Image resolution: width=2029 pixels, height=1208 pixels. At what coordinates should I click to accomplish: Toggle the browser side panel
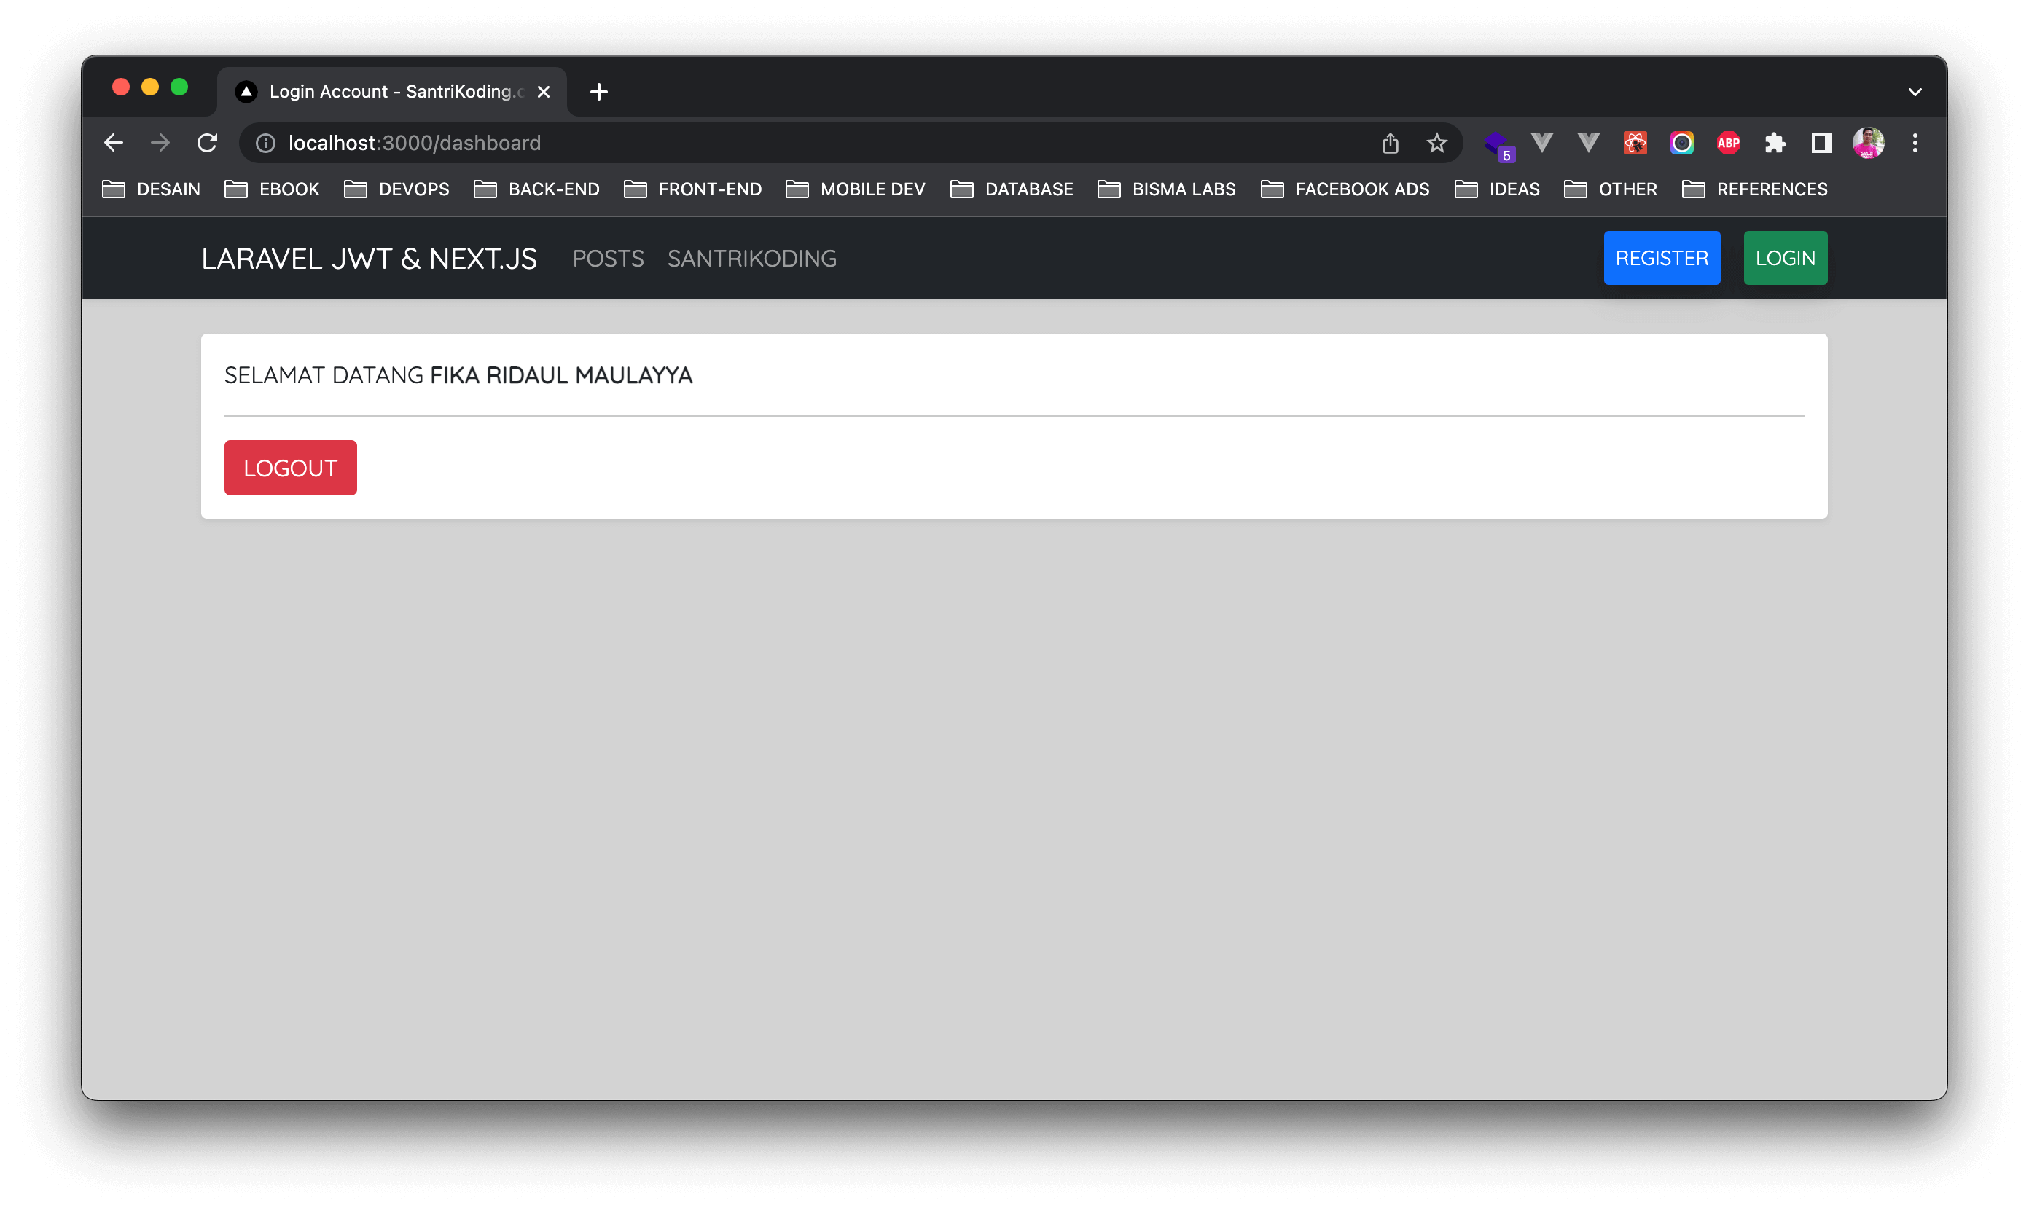coord(1821,144)
